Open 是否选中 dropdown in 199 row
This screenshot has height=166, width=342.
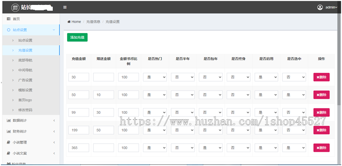click(294, 130)
